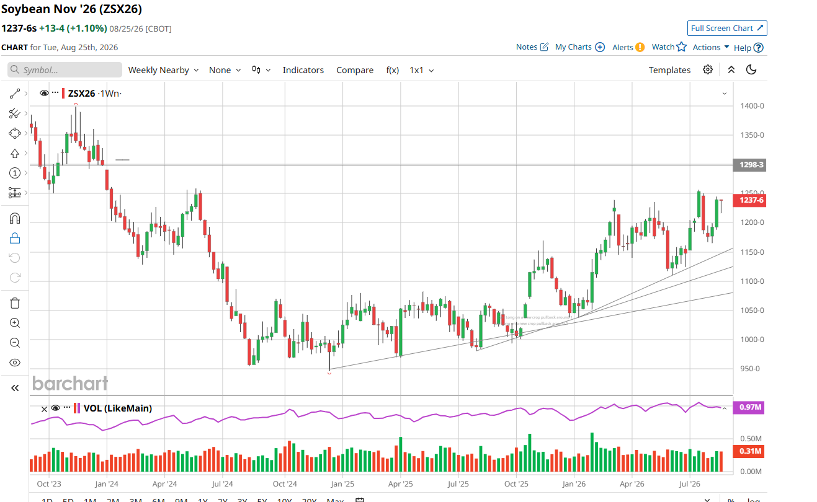Toggle drawings visibility eye in left toolbar

(x=15, y=363)
